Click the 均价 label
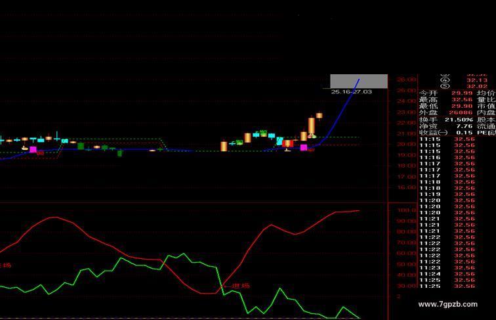 click(x=486, y=93)
